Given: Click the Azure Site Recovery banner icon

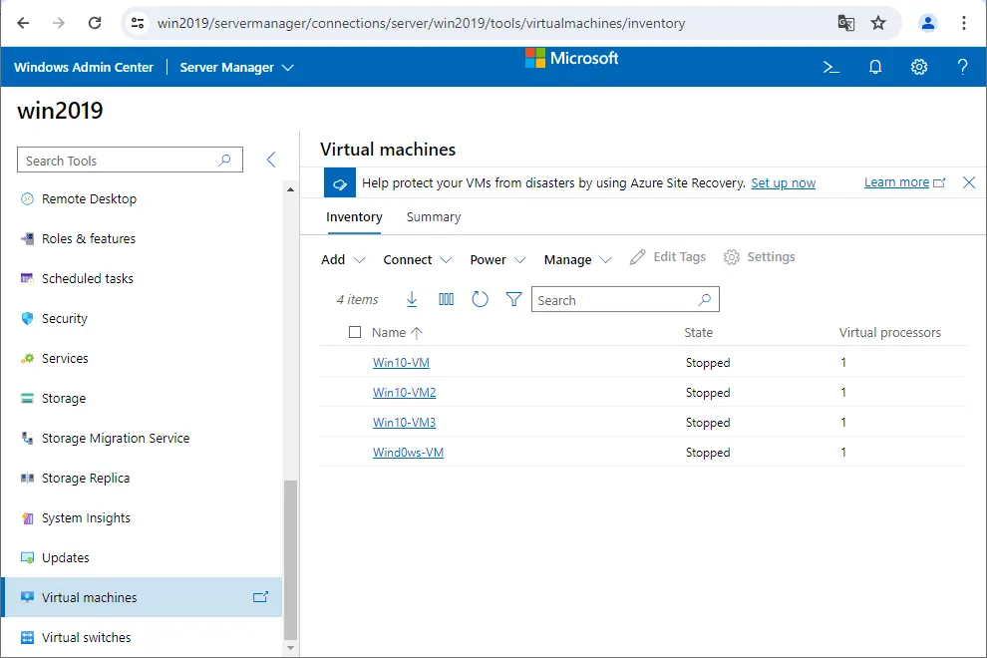Looking at the screenshot, I should coord(340,183).
